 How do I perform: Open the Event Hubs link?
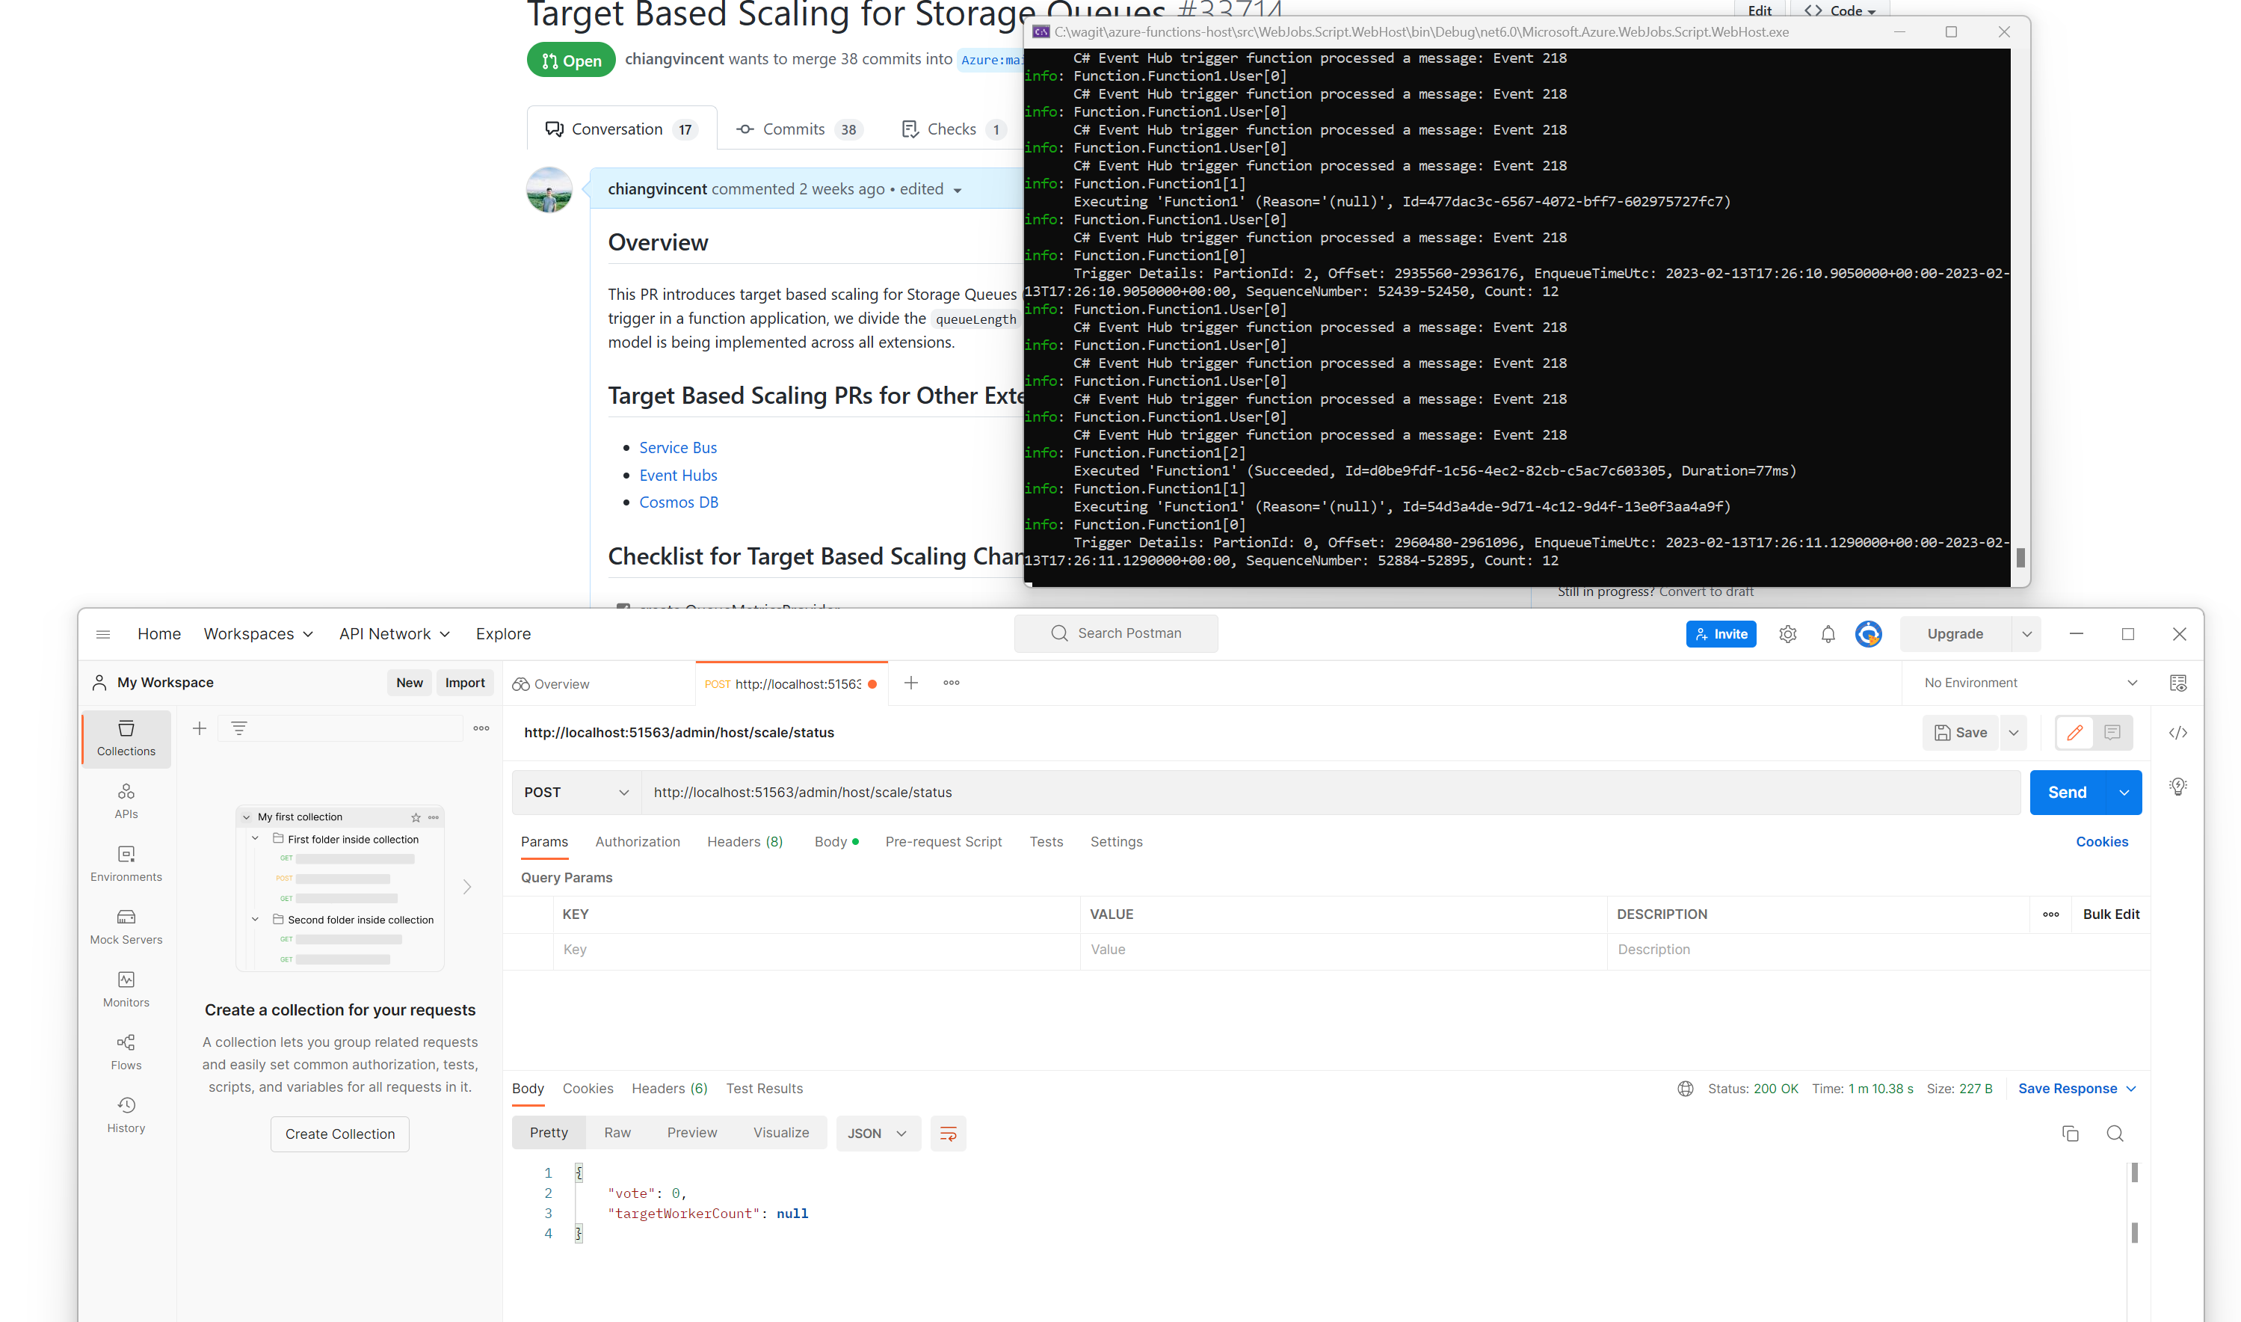pyautogui.click(x=677, y=475)
